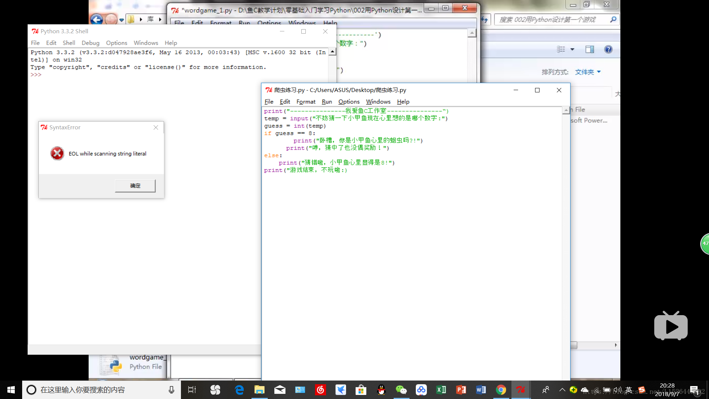The width and height of the screenshot is (709, 399).
Task: Click the Explorer search magnifier icon
Action: (x=613, y=20)
